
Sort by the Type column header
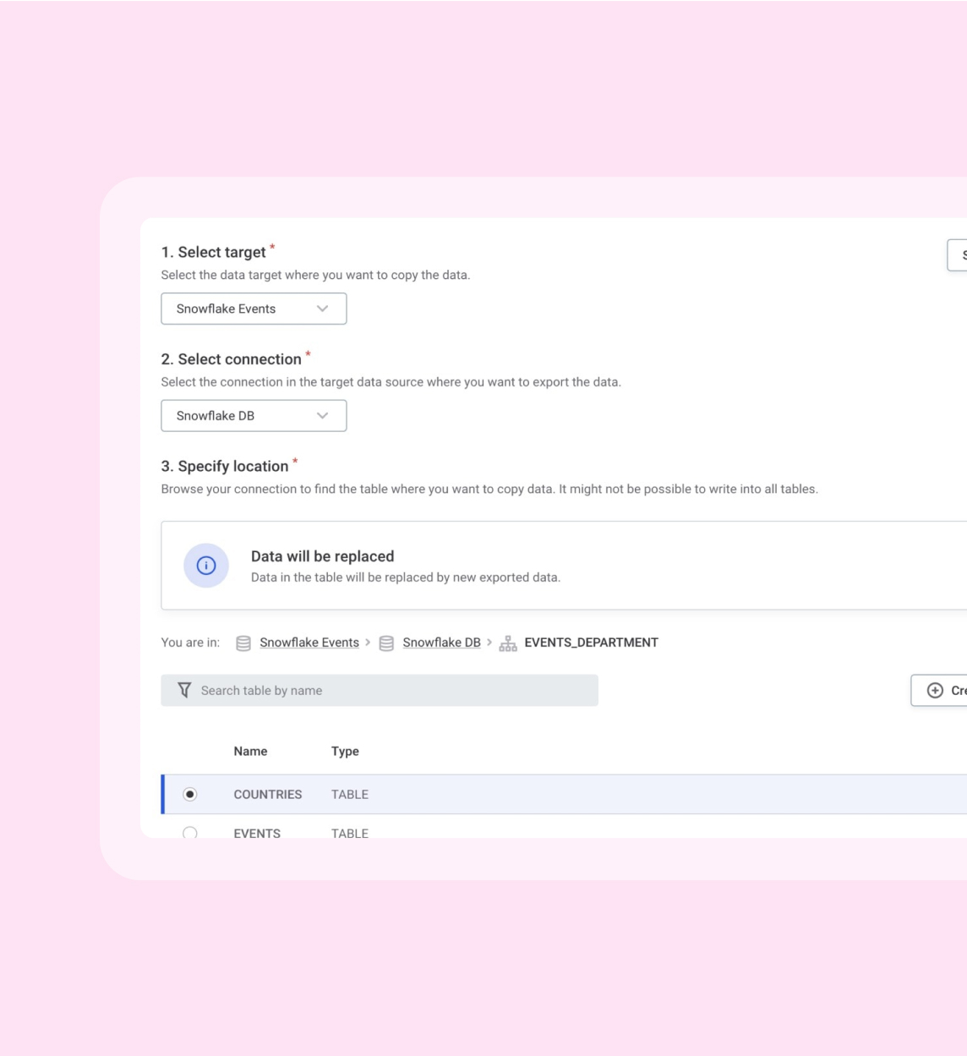click(345, 752)
